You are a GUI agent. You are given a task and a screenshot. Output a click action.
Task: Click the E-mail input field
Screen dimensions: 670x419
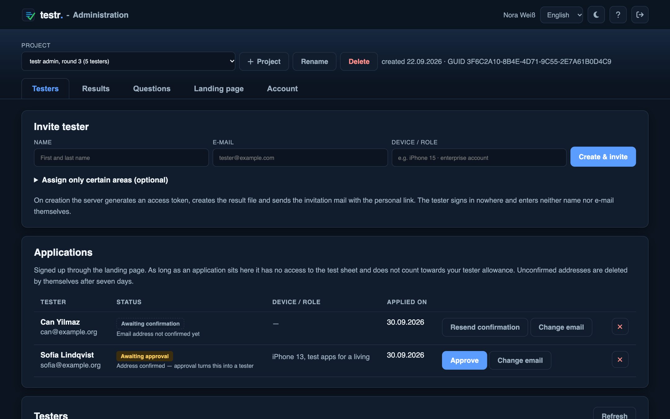pyautogui.click(x=300, y=158)
